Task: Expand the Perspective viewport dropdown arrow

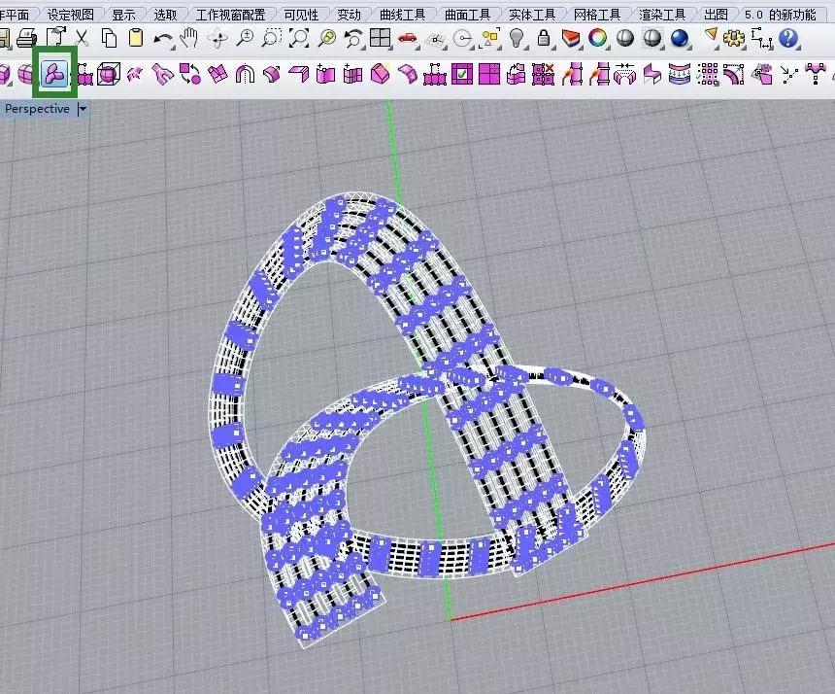Action: tap(83, 109)
